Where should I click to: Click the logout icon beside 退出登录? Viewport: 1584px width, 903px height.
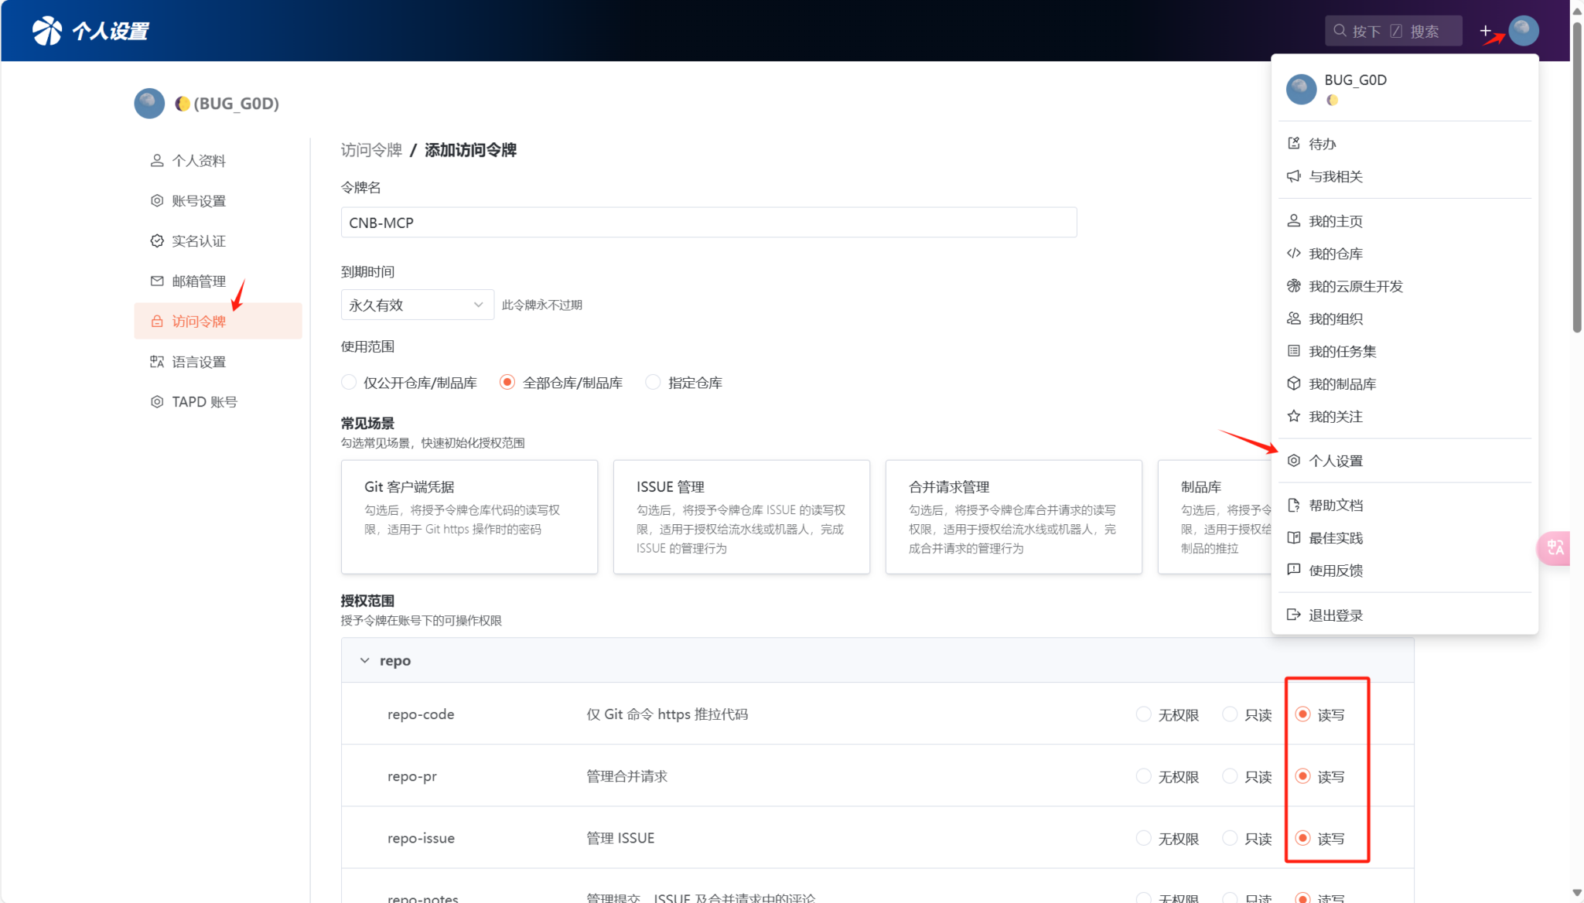tap(1293, 615)
